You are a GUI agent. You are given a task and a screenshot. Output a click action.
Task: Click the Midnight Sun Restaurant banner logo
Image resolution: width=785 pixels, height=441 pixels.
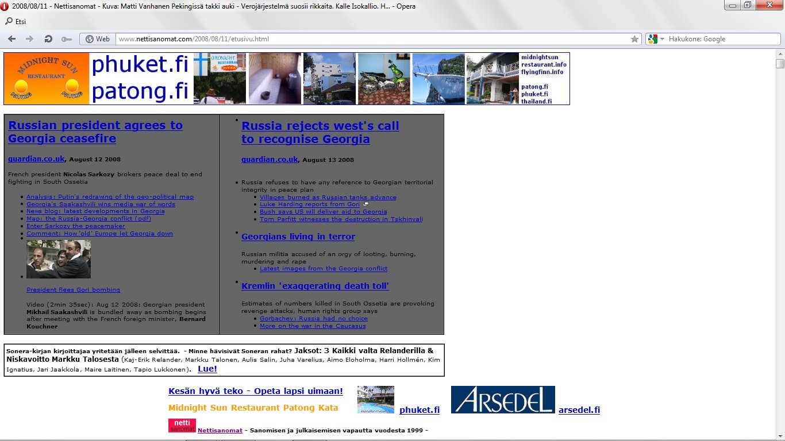[x=47, y=79]
